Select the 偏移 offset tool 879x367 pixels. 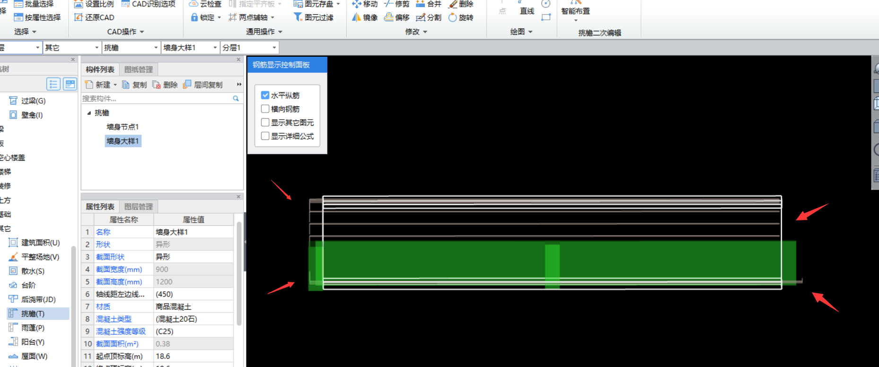click(396, 17)
